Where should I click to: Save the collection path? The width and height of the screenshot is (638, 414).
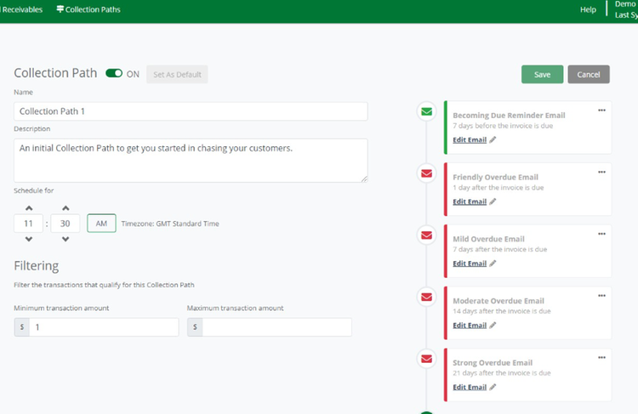[542, 75]
